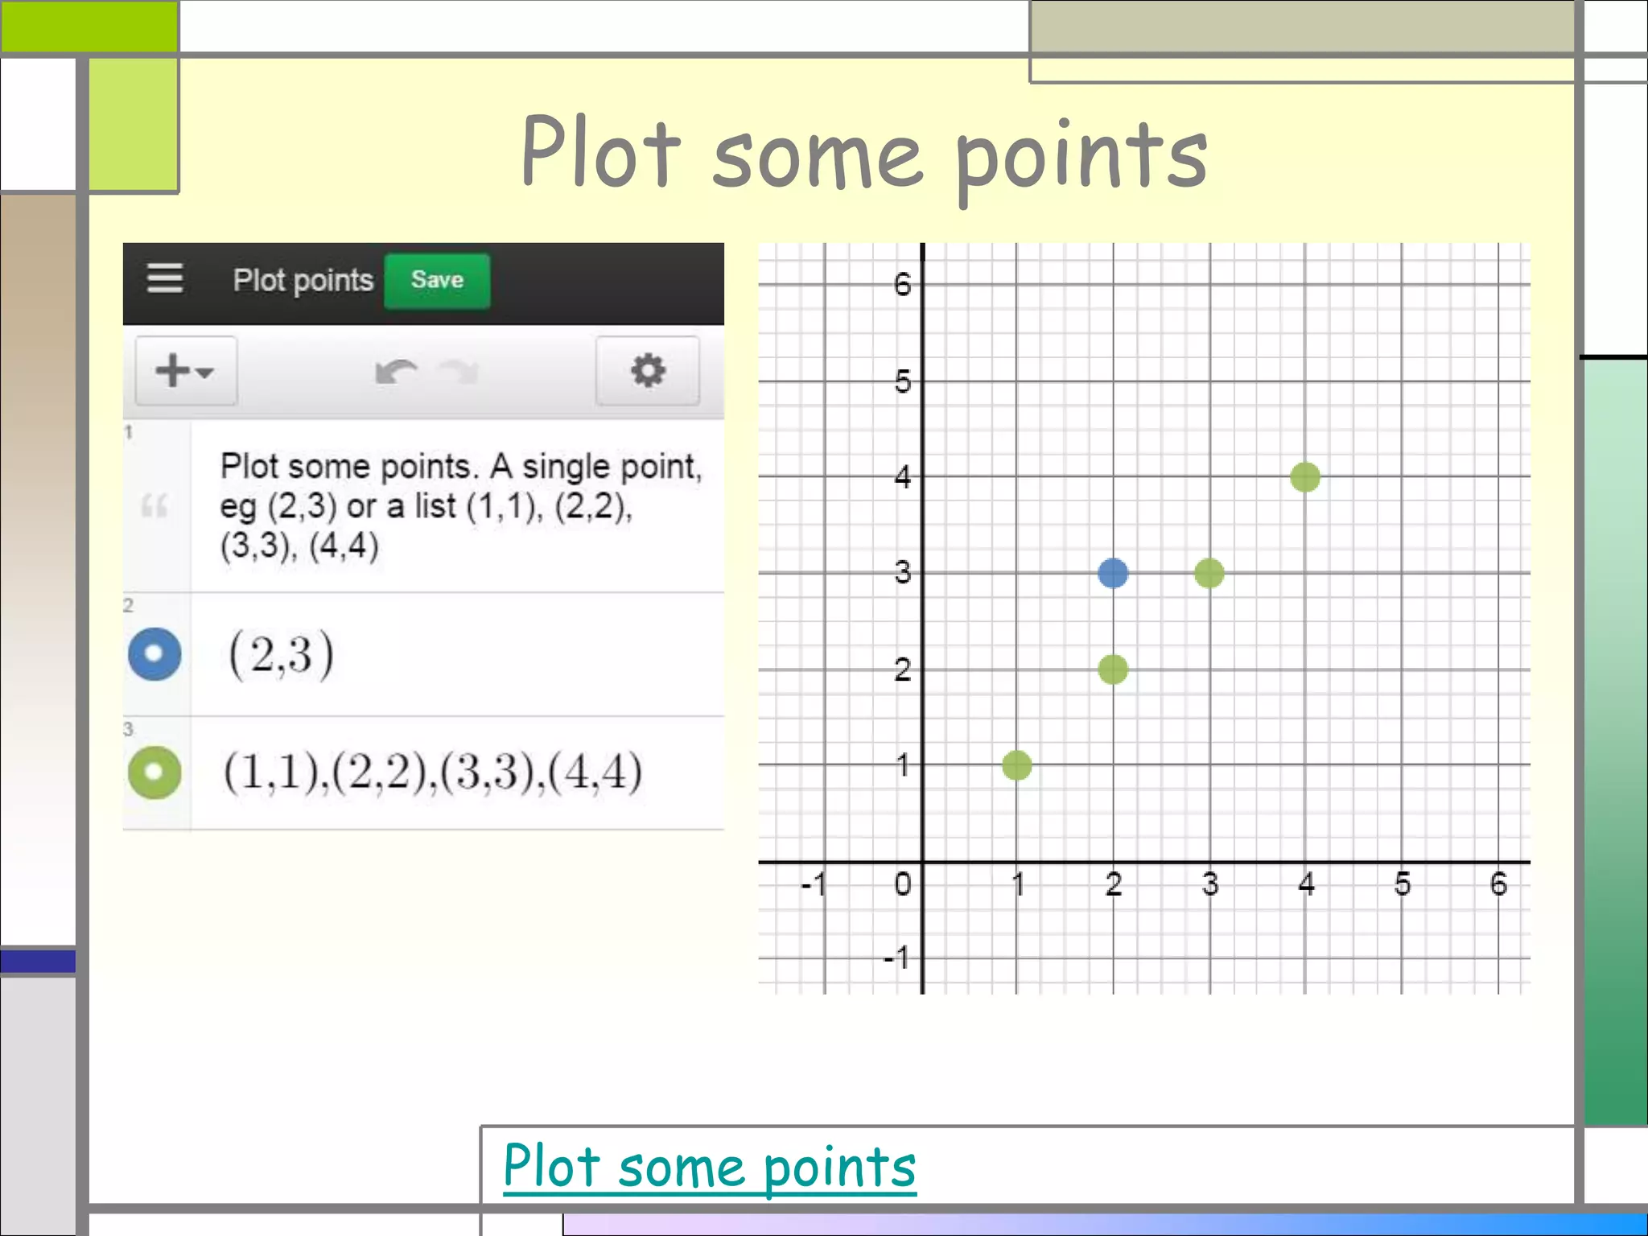1648x1236 pixels.
Task: Click the green Save button
Action: pos(437,281)
